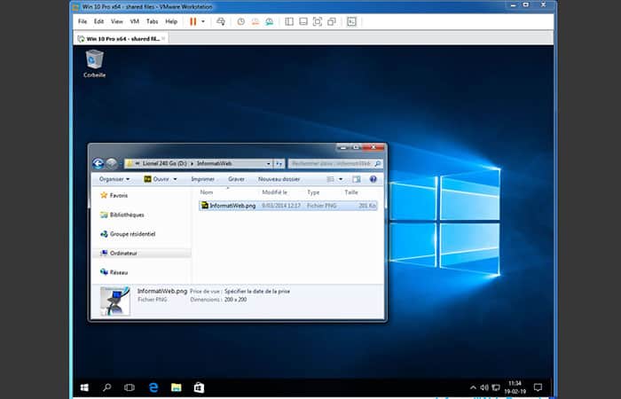The width and height of the screenshot is (621, 399).
Task: Open Explorer help question mark icon
Action: (x=373, y=179)
